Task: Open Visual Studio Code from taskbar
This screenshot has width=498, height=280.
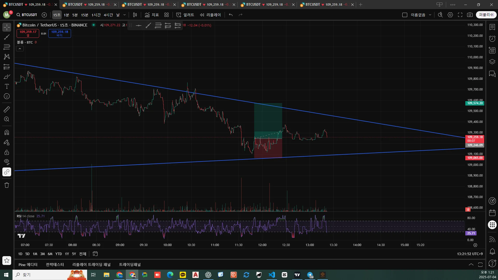Action: click(272, 275)
